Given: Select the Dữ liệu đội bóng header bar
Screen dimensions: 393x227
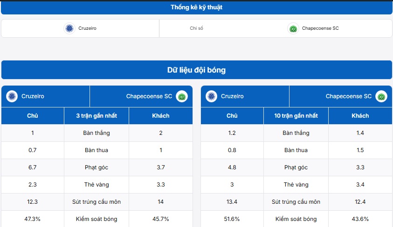Looking at the screenshot, I should (x=197, y=70).
